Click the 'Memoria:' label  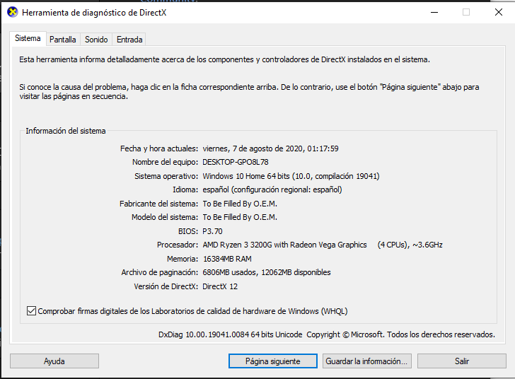(x=183, y=259)
